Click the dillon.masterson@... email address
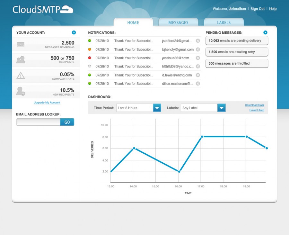 (x=178, y=84)
